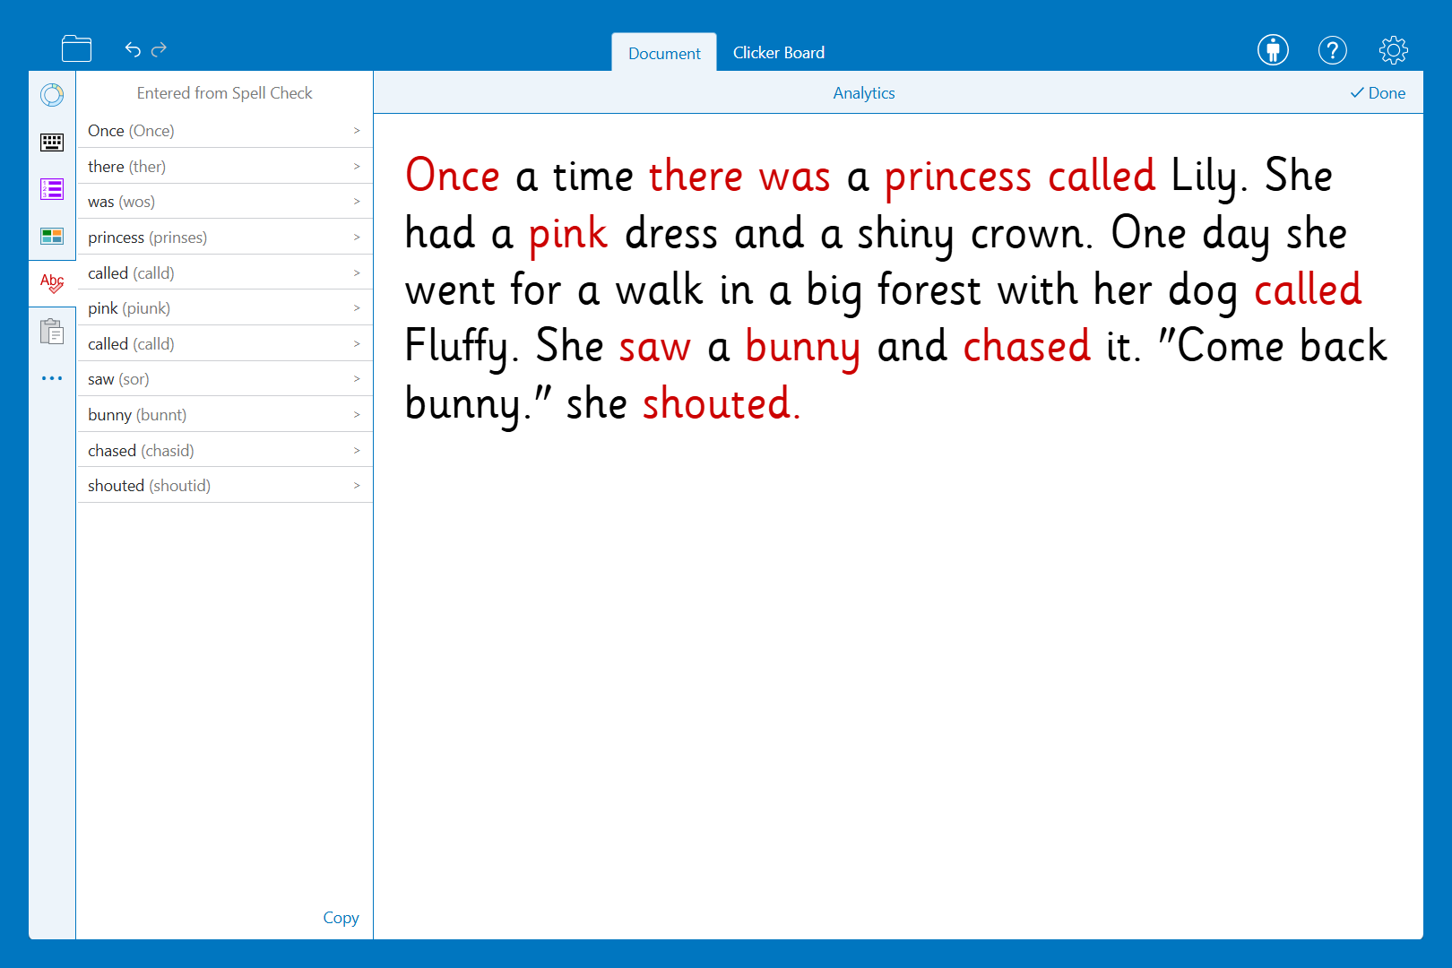
Task: Expand the saw (sor) row chevron
Action: coord(357,379)
